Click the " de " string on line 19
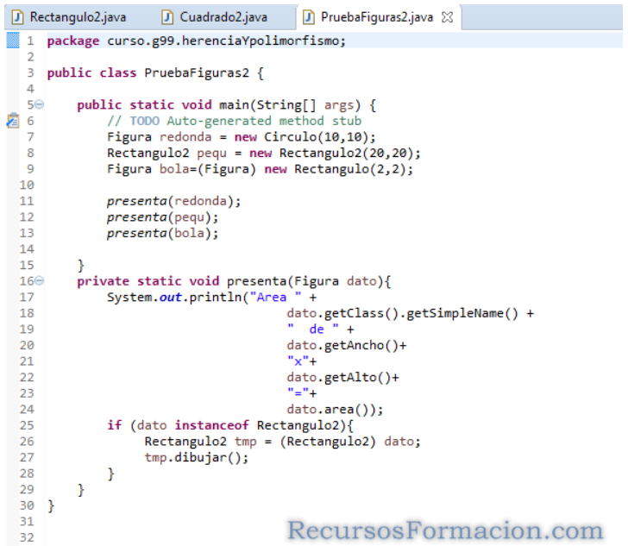 [313, 329]
